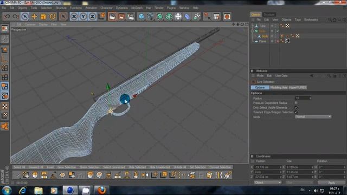Open the Selection menu
Viewport: 347px width, 195px height.
pos(46,8)
